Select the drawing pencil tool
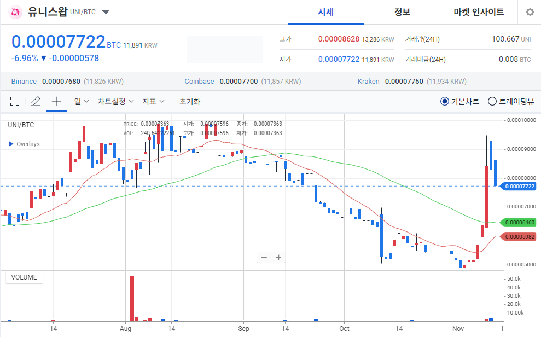Viewport: 541px width, 337px height. [x=35, y=101]
